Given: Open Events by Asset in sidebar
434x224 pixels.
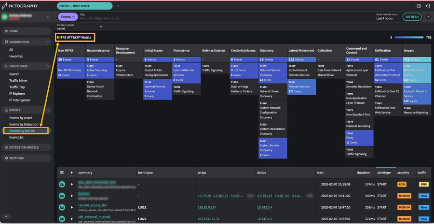Looking at the screenshot, I should pyautogui.click(x=21, y=118).
